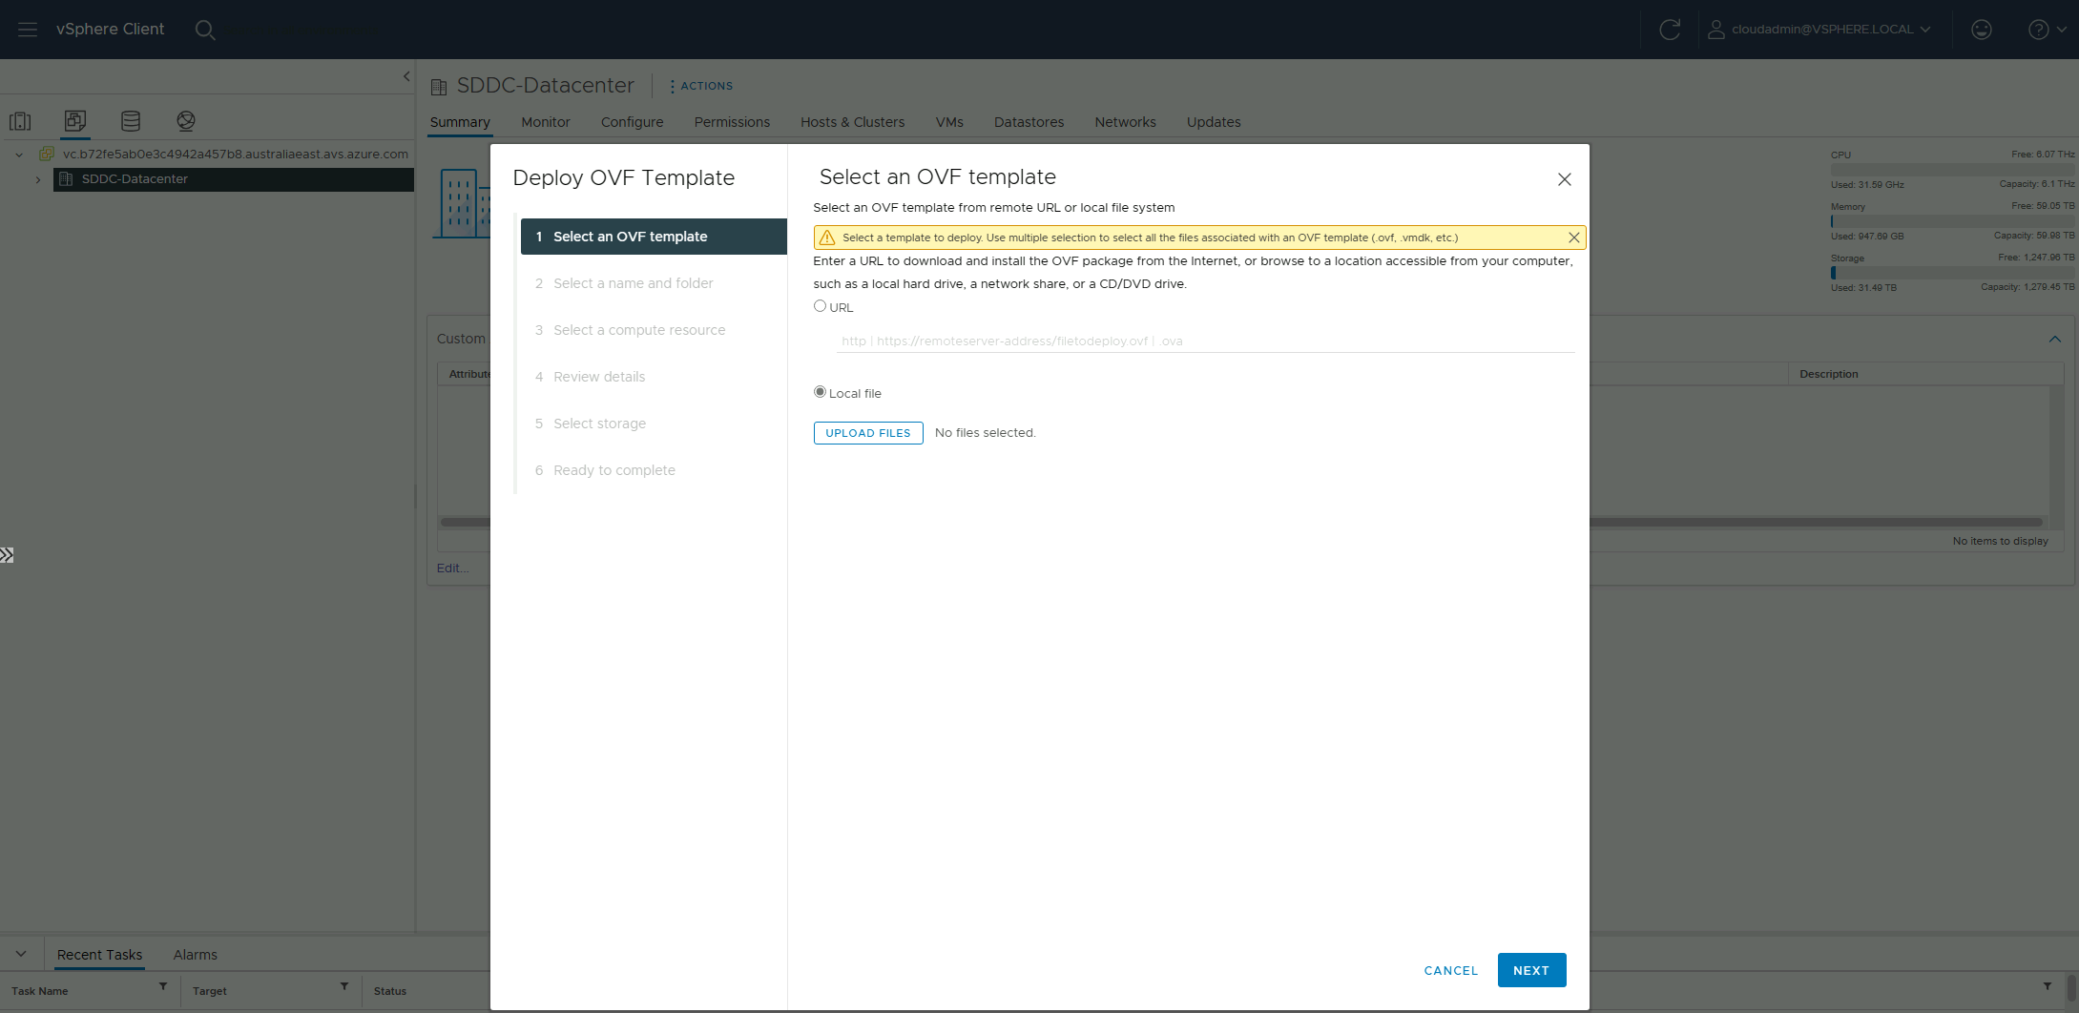Open the Hosts & Clusters tab
The height and width of the screenshot is (1013, 2079).
click(x=852, y=122)
